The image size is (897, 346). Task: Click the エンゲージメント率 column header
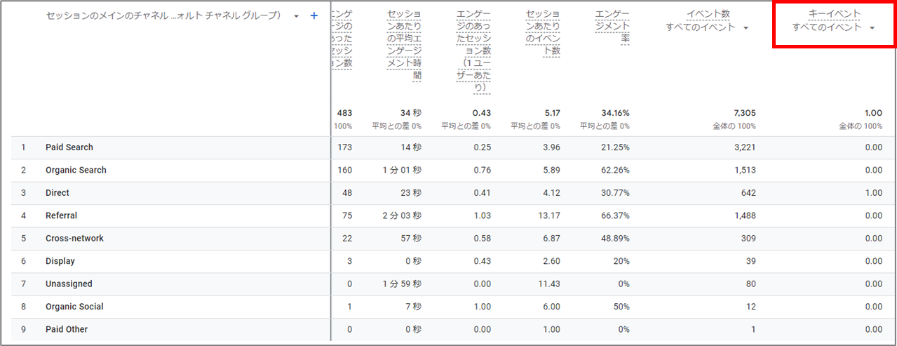point(612,27)
